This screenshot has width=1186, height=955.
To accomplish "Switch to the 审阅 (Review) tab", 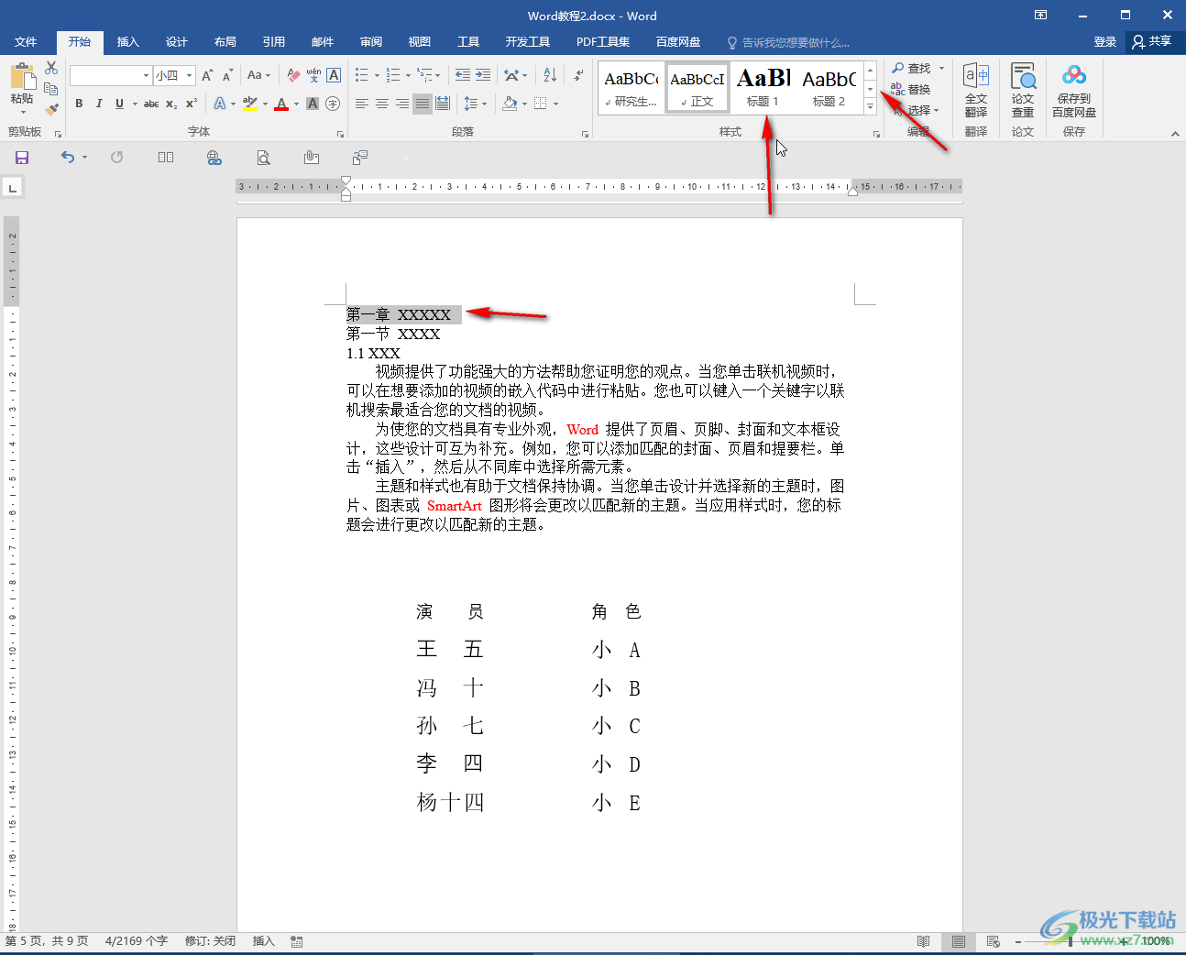I will point(371,42).
